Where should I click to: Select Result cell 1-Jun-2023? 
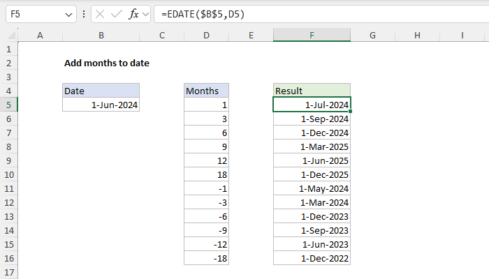(x=312, y=244)
